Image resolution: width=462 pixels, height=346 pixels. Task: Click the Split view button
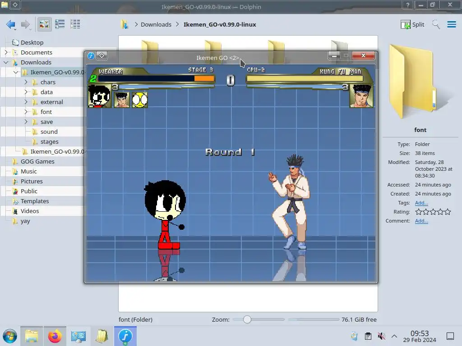click(x=412, y=24)
